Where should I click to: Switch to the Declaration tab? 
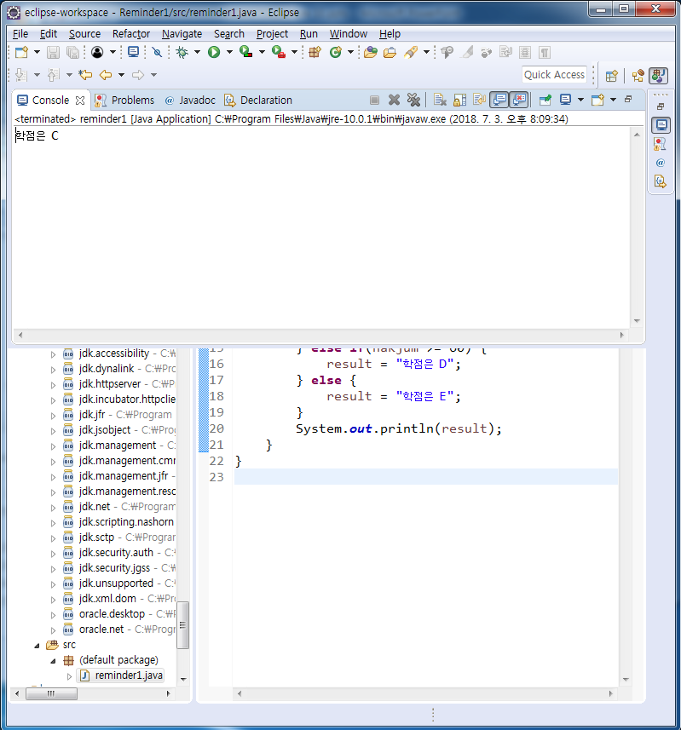[258, 101]
